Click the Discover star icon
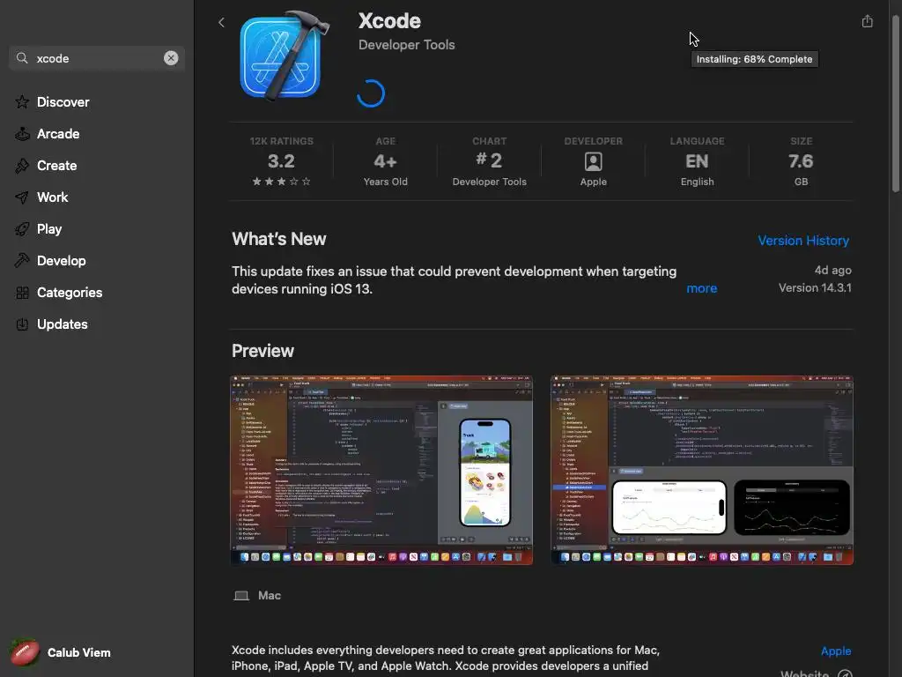Screen dimensions: 902x677 pyautogui.click(x=22, y=102)
